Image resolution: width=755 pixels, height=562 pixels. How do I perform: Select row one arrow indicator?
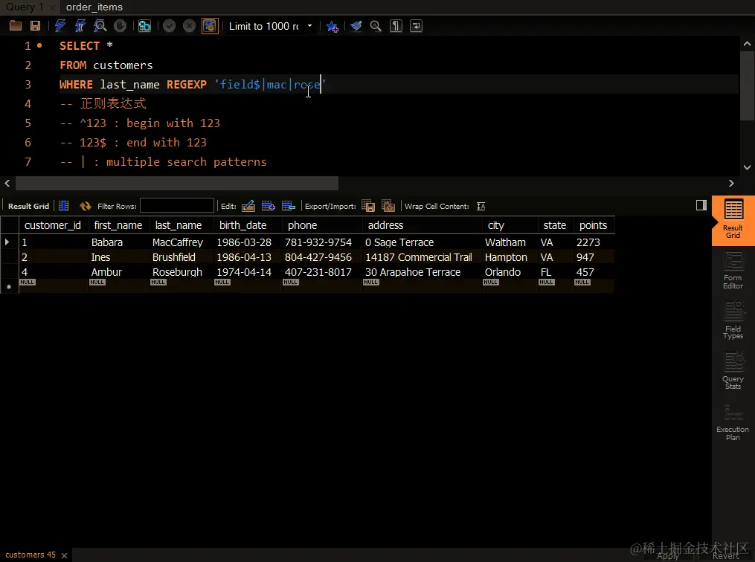[x=7, y=242]
